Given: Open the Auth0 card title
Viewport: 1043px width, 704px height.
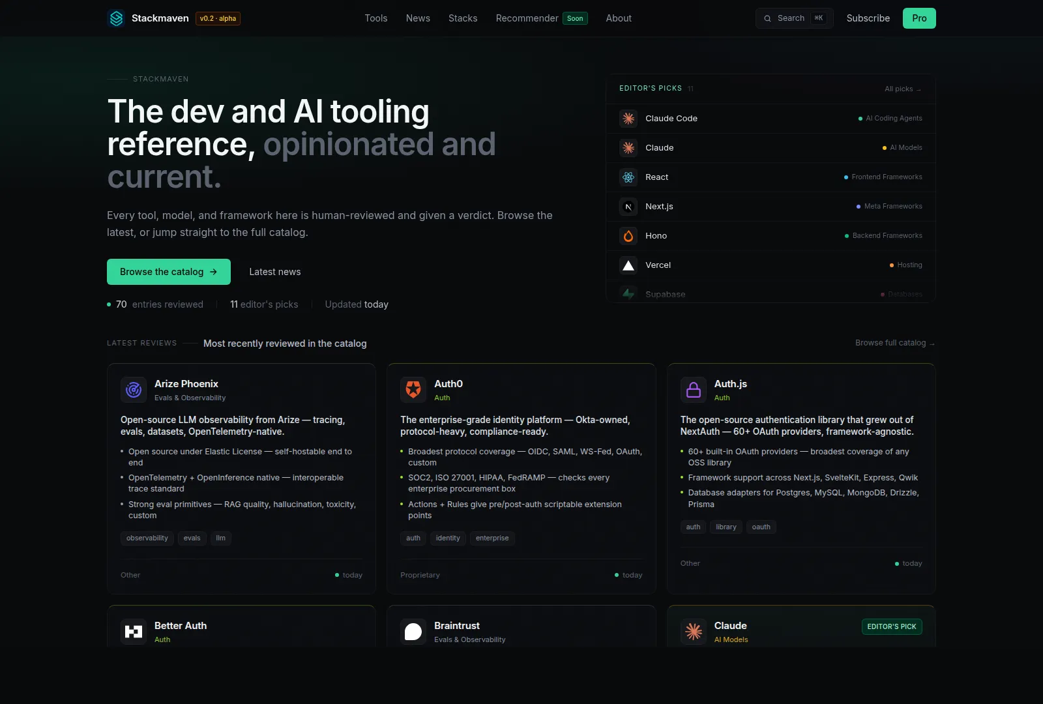Looking at the screenshot, I should tap(448, 384).
